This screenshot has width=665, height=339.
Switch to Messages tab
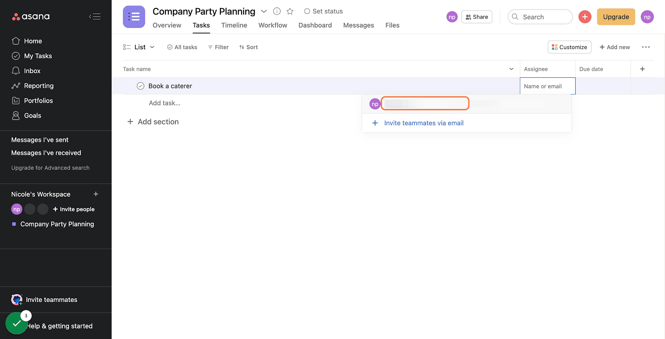[358, 25]
